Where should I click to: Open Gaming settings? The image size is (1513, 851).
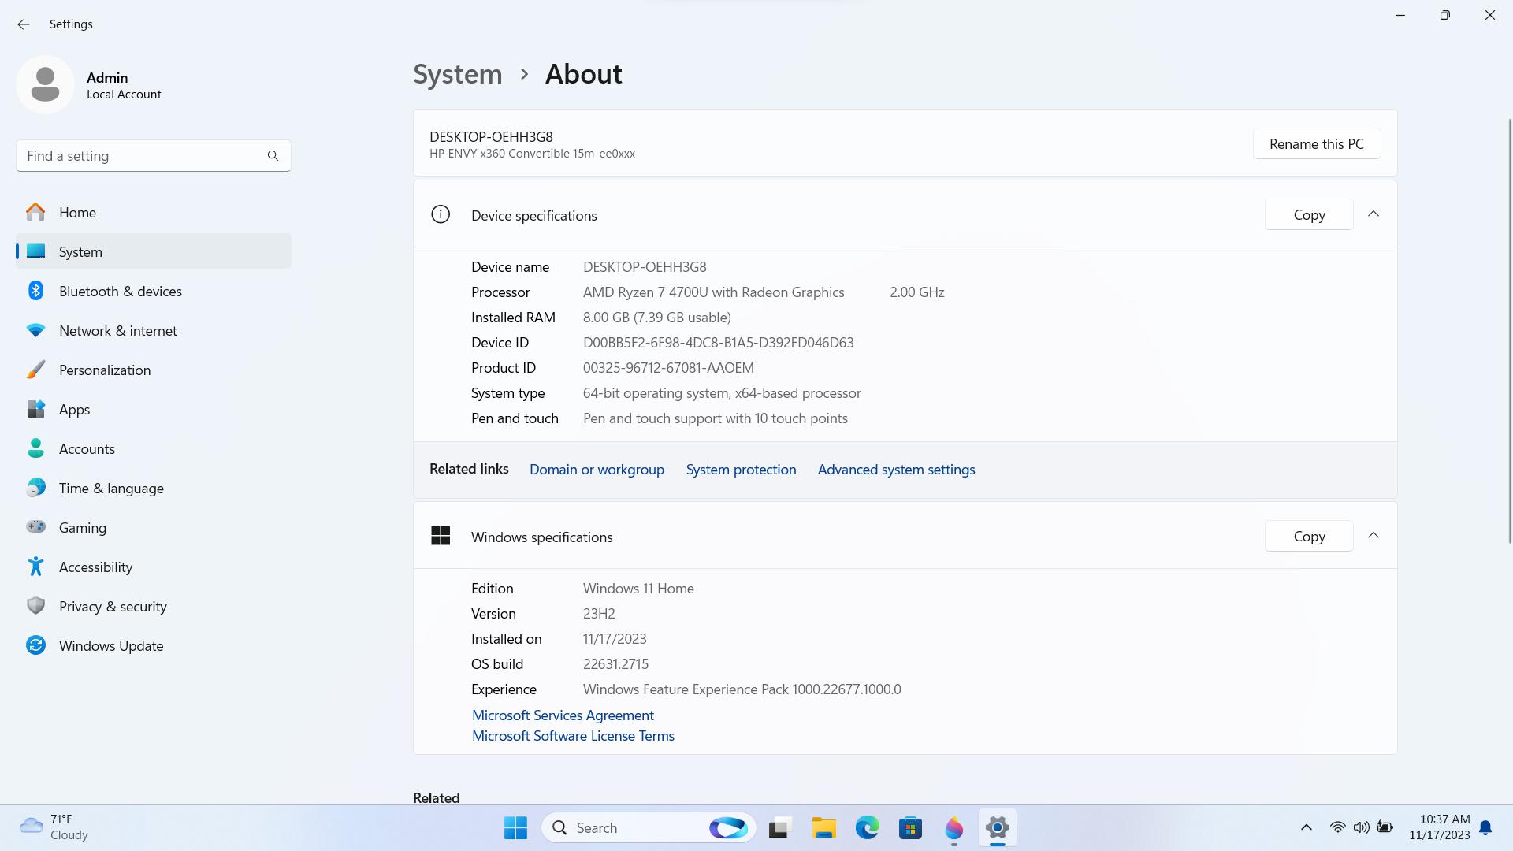pyautogui.click(x=154, y=527)
